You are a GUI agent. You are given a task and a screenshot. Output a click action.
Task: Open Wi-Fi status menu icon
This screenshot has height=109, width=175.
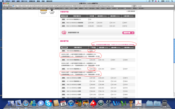click(x=153, y=1)
